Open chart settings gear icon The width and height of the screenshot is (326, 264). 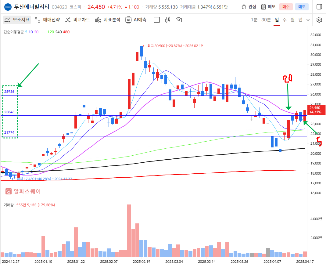pos(319,20)
